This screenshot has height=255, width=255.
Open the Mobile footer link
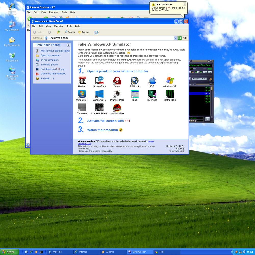[169, 146]
